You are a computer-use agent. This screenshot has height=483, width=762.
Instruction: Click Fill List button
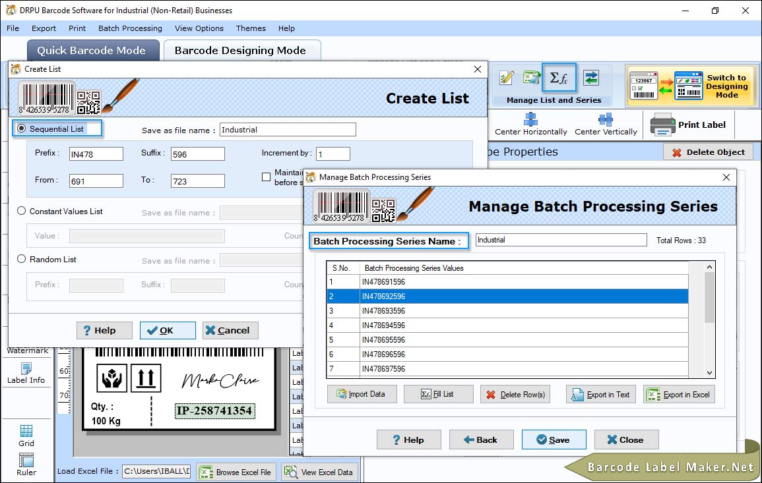click(x=438, y=394)
